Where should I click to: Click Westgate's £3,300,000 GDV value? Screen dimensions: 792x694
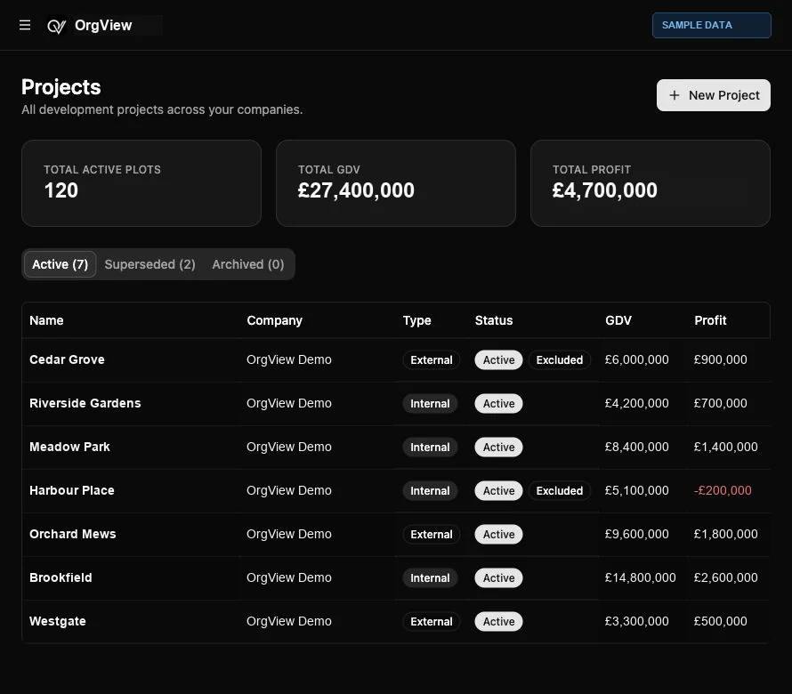(636, 621)
